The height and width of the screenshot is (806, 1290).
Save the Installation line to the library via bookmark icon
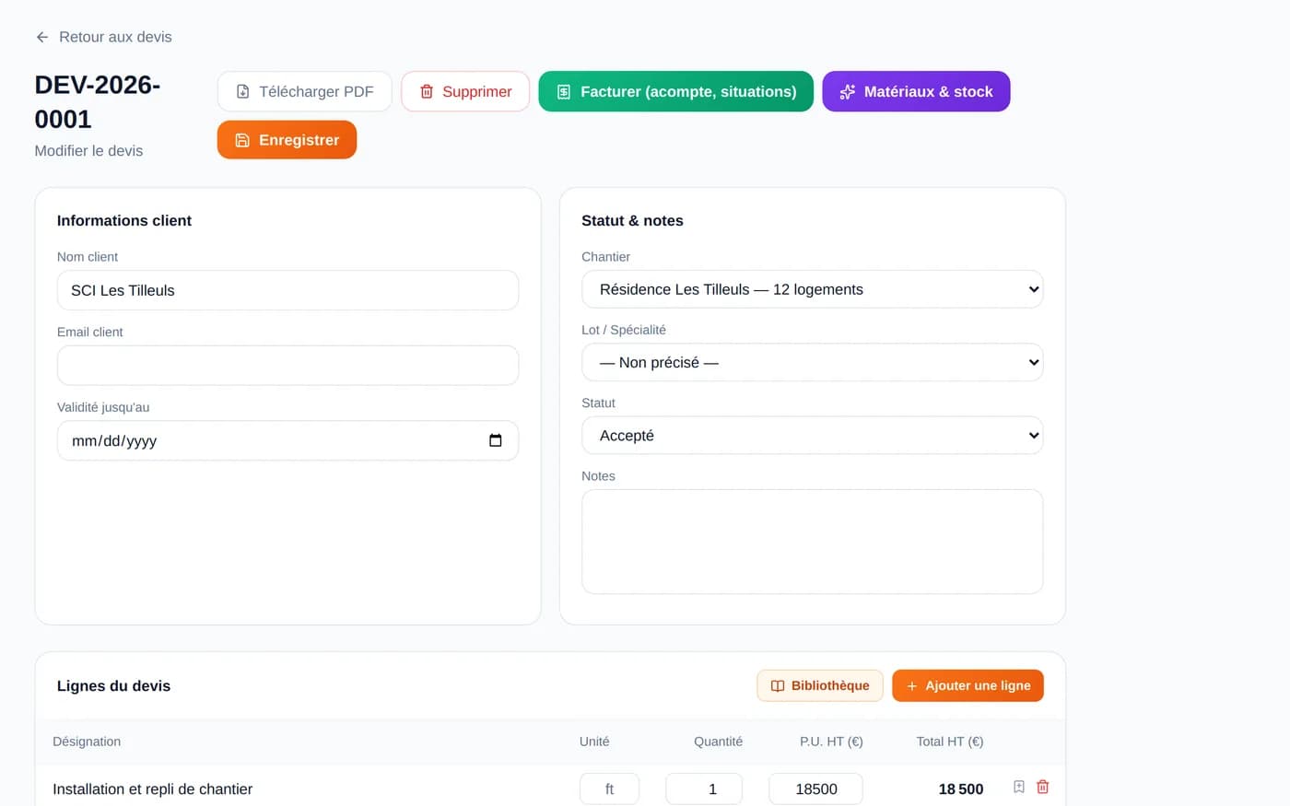click(1019, 787)
